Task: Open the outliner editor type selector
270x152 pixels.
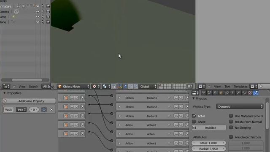Action: click(x=7, y=86)
